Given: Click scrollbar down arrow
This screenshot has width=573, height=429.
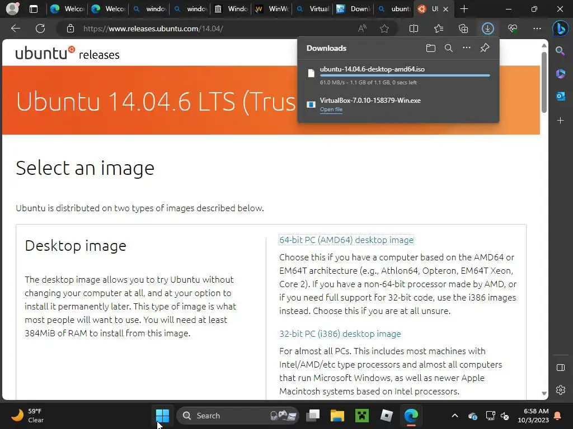Looking at the screenshot, I should pos(544,393).
